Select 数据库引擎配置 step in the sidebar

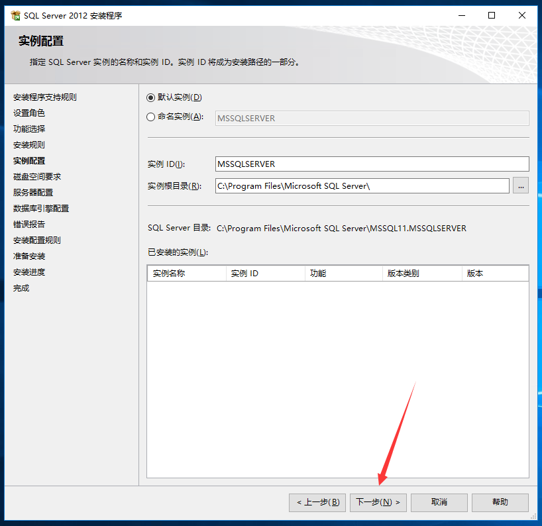tap(41, 209)
